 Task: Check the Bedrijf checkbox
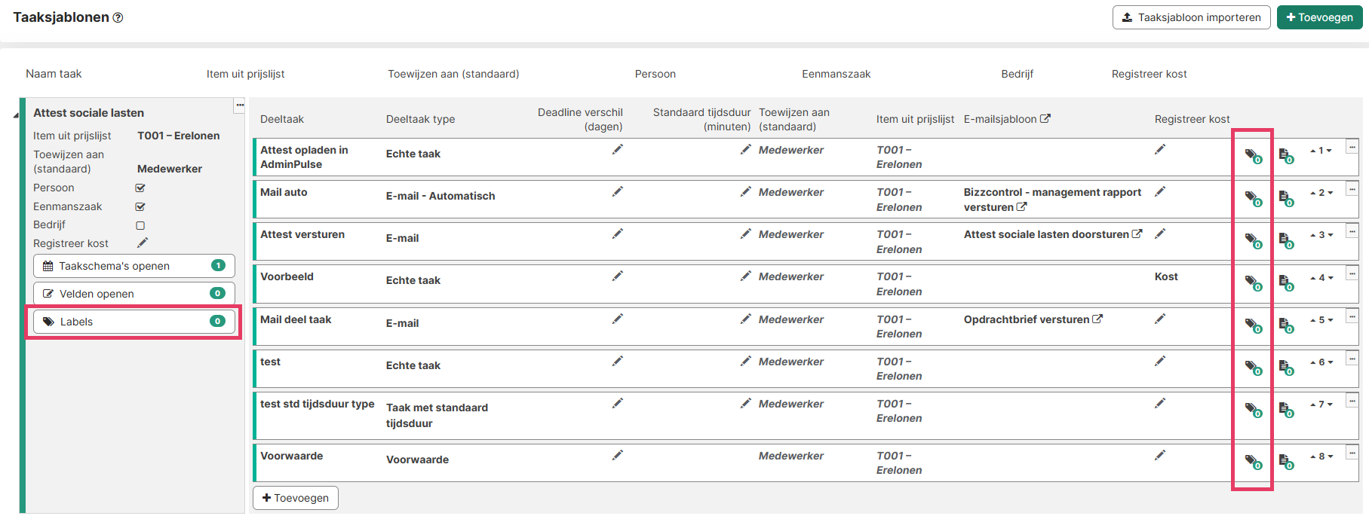coord(140,225)
